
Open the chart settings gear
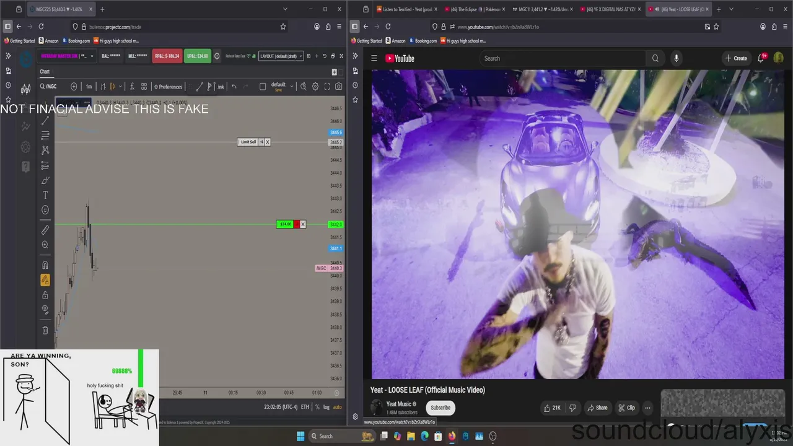pos(315,87)
